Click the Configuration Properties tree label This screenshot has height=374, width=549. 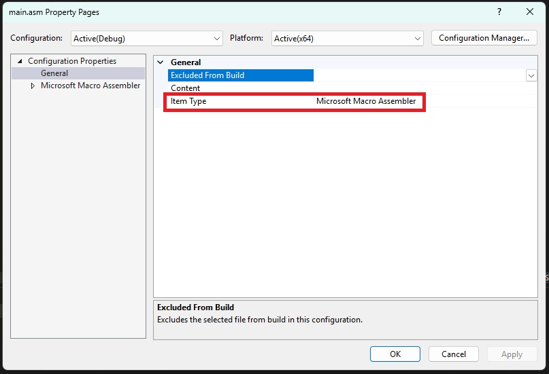72,61
